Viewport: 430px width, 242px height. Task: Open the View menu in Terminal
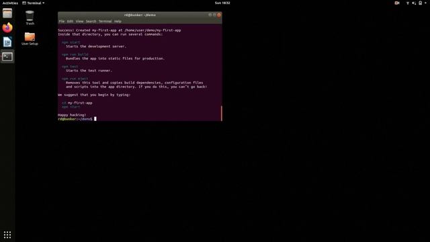(79, 21)
